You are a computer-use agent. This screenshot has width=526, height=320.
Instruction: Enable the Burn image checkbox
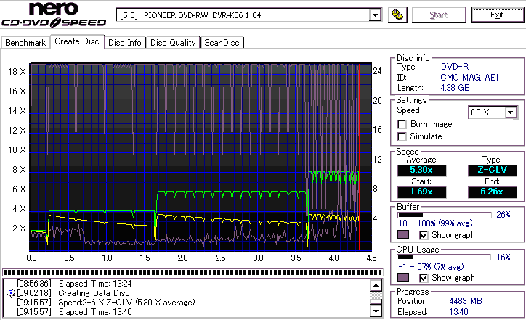(x=402, y=124)
